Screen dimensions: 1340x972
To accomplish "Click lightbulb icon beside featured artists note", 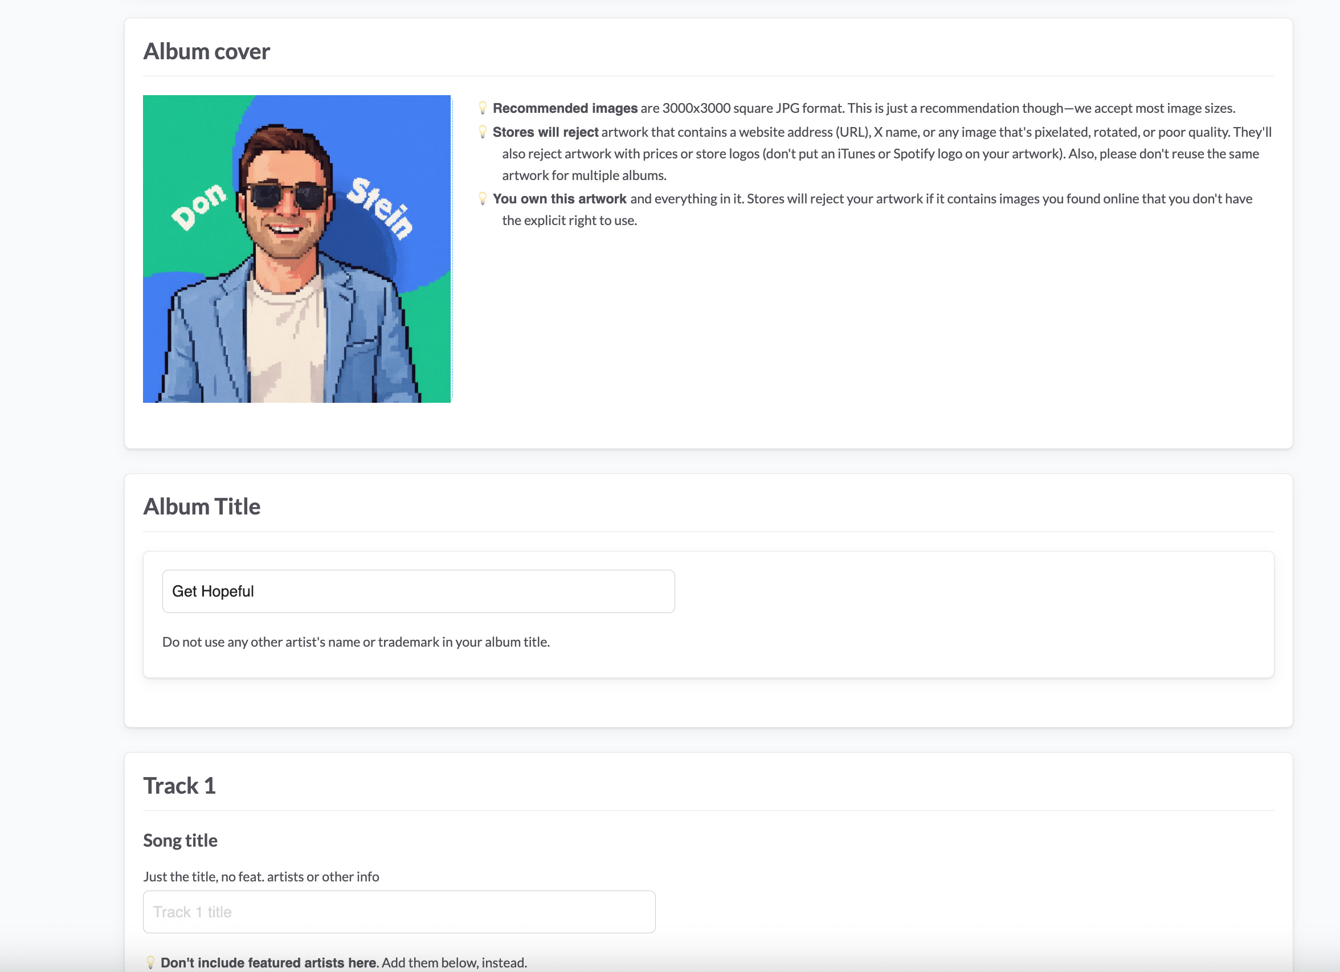I will [x=150, y=962].
